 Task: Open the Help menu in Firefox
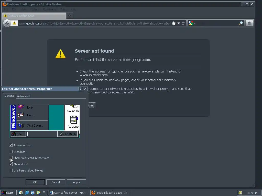pos(73,9)
